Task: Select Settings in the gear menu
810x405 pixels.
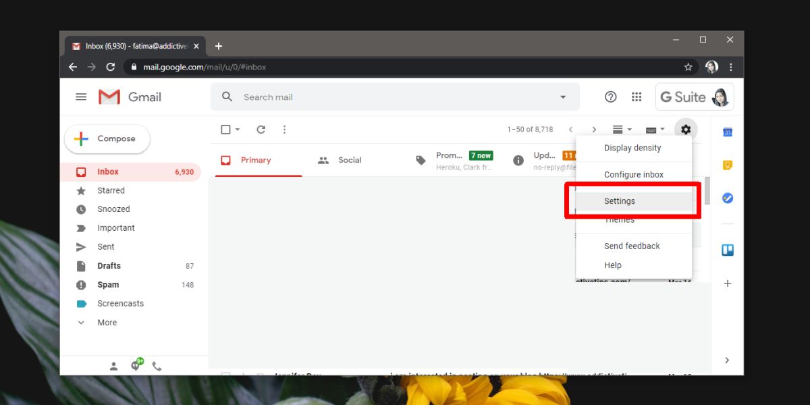Action: [634, 201]
